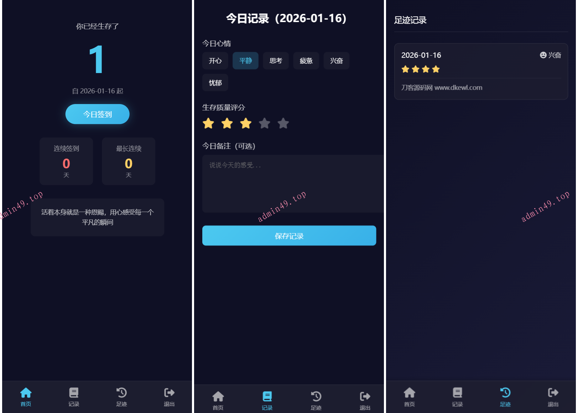Open 足迹 history icon in left screen
The image size is (578, 413).
121,393
